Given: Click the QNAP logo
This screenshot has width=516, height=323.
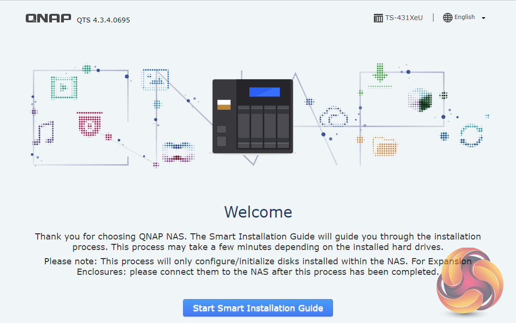Looking at the screenshot, I should point(48,18).
